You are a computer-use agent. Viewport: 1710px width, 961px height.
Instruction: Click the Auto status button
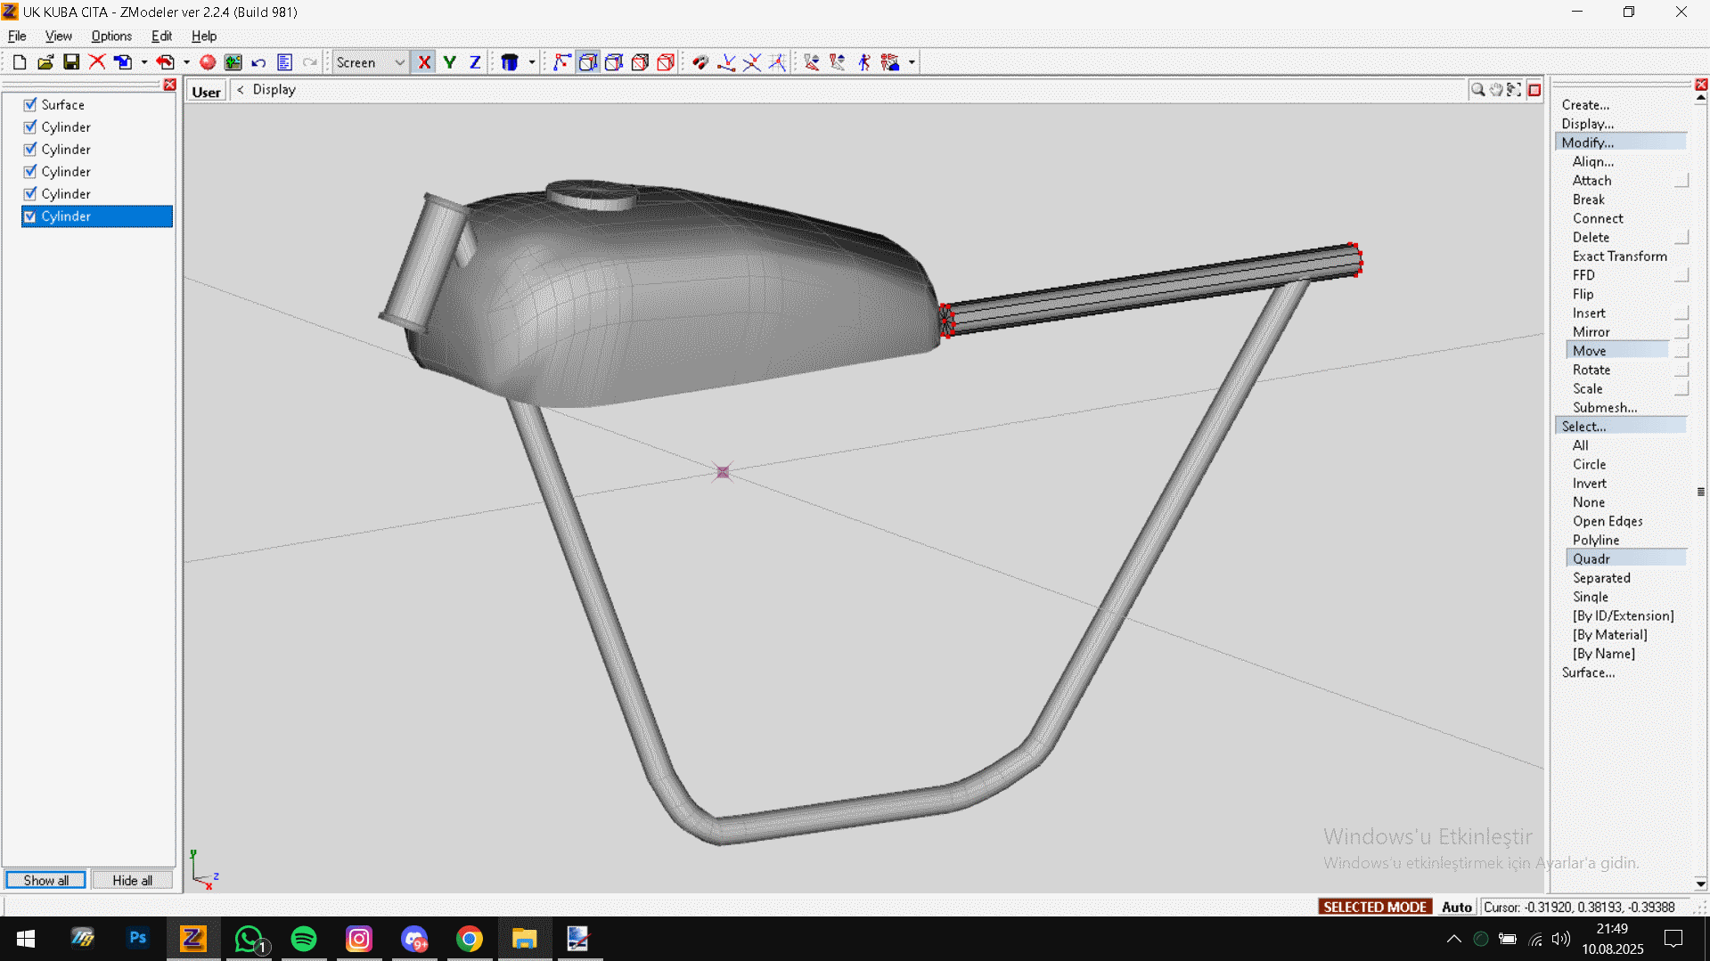(1456, 907)
